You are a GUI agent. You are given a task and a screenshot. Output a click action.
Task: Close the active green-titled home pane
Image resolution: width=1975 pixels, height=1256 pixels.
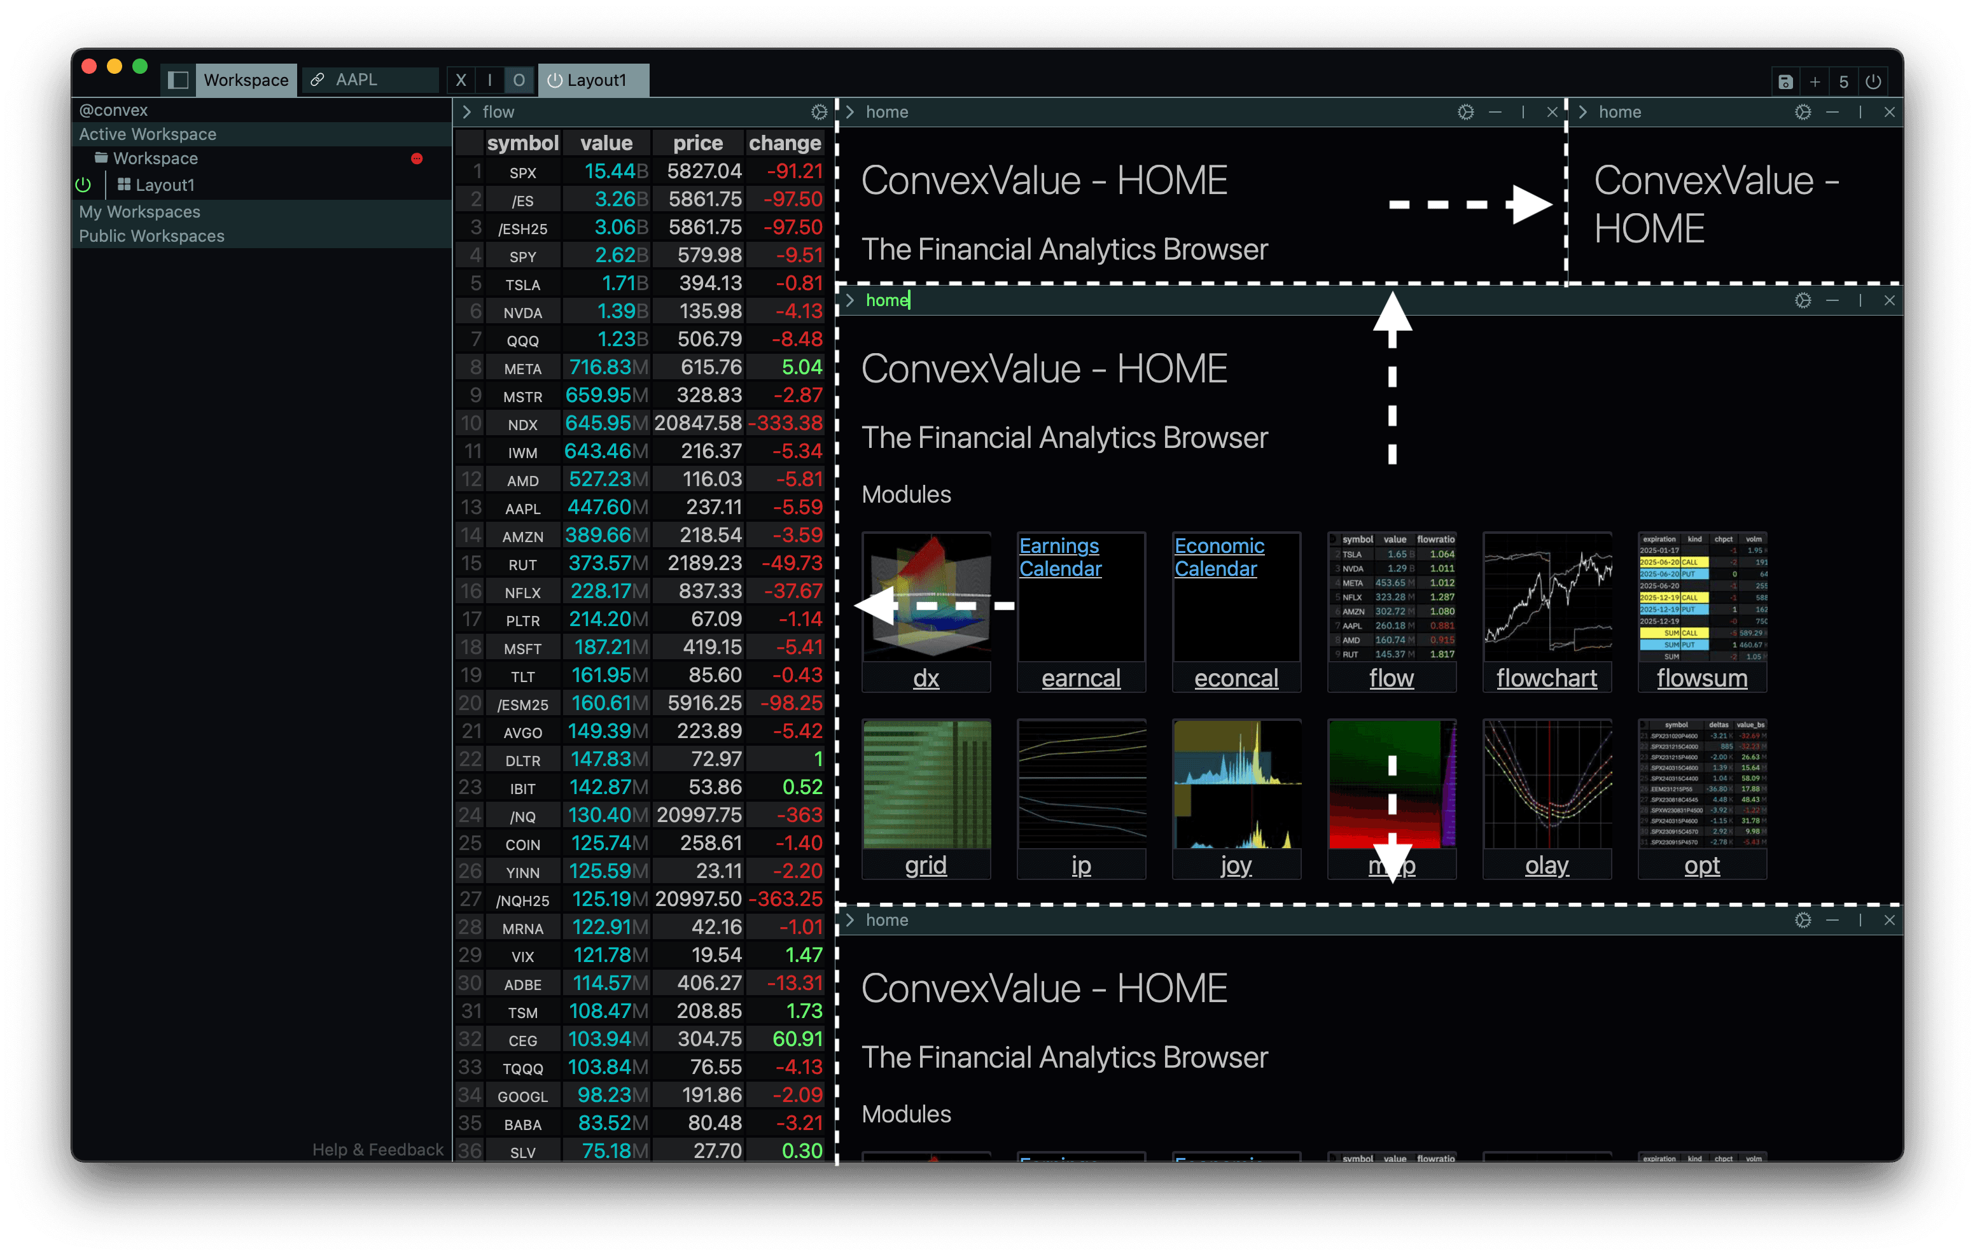[1889, 300]
